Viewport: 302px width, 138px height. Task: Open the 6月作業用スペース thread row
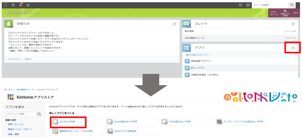240,38
